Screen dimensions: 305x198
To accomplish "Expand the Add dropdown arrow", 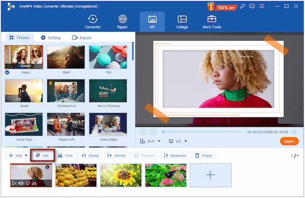I will [26, 155].
